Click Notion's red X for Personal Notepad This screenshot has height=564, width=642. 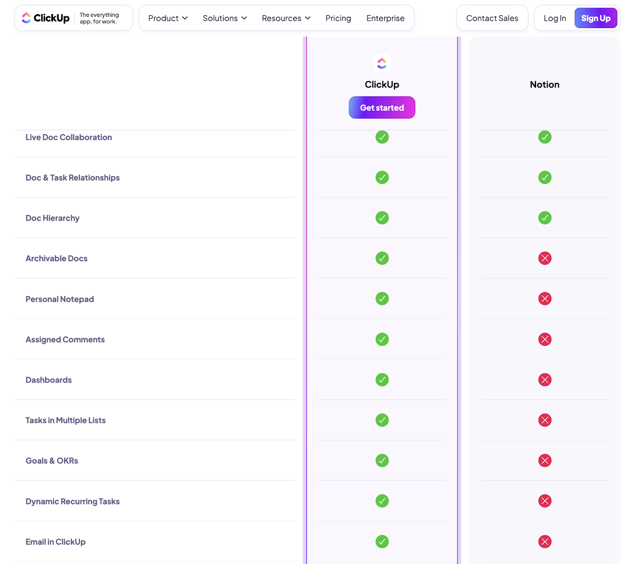[545, 298]
